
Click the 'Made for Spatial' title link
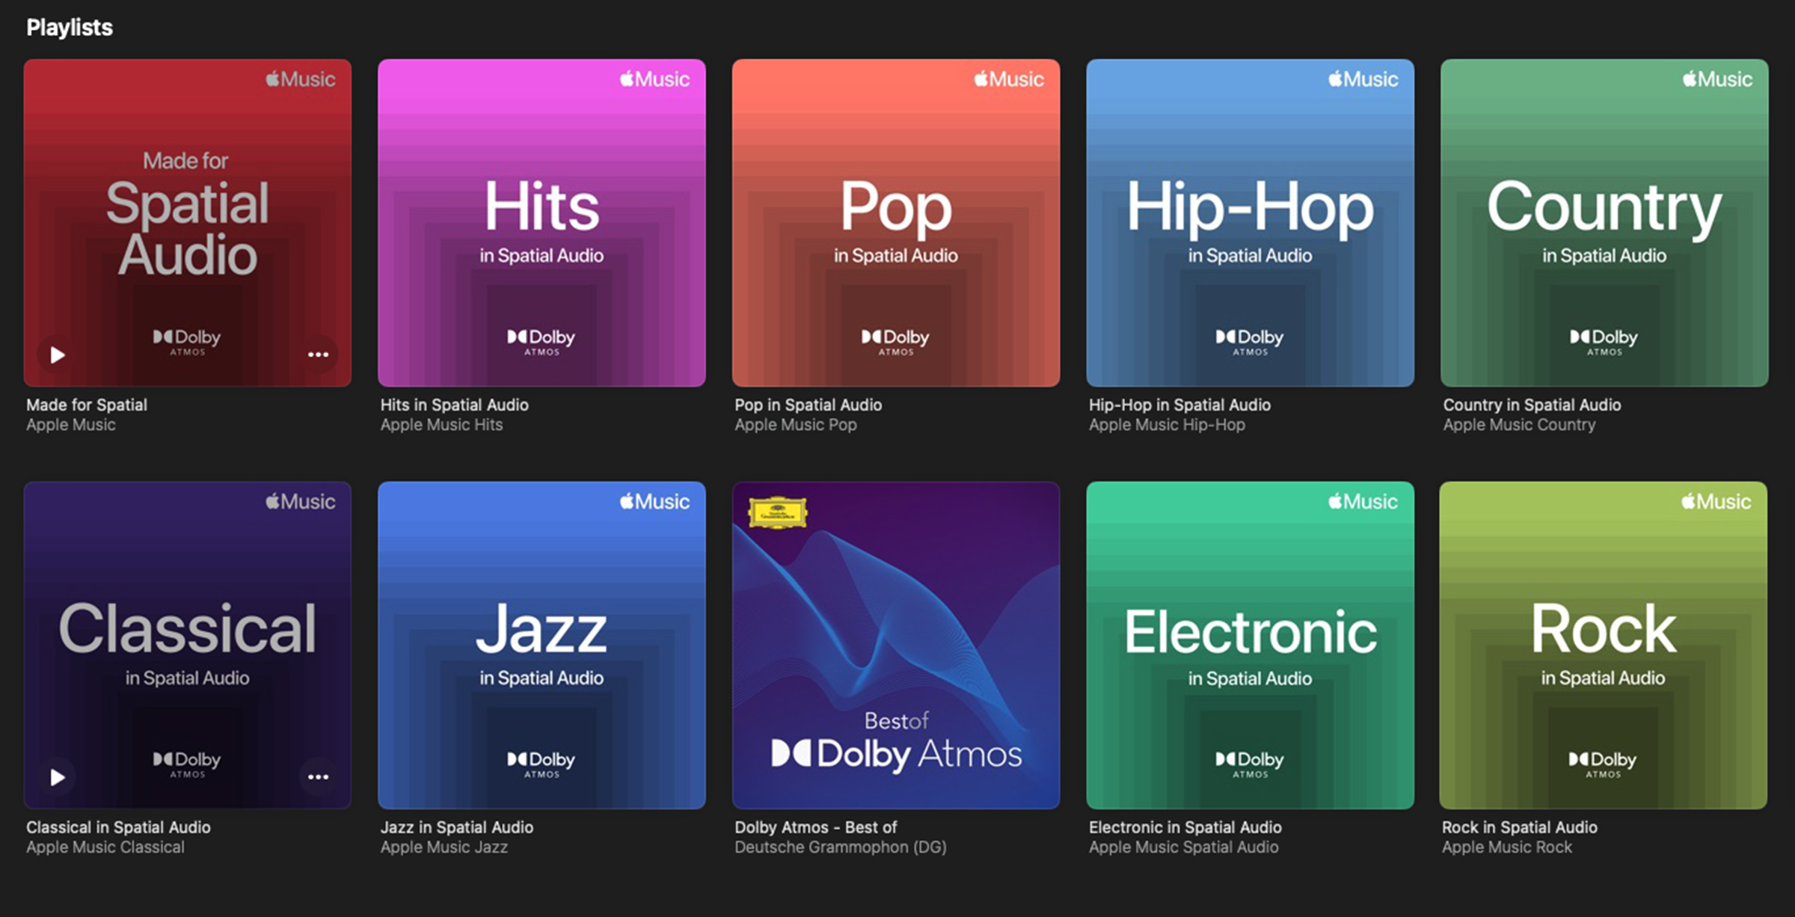(87, 405)
